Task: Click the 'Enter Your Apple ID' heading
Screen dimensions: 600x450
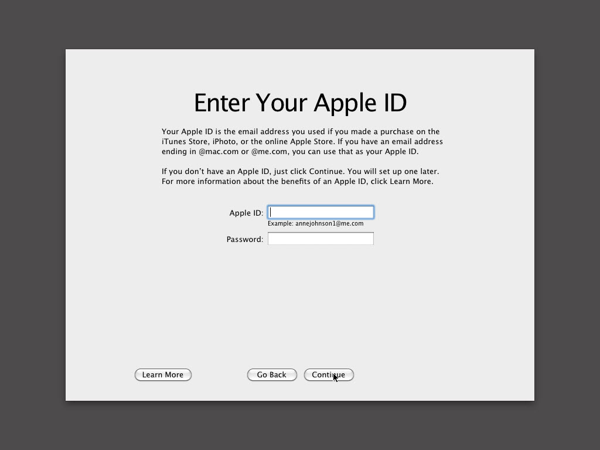Action: 300,103
